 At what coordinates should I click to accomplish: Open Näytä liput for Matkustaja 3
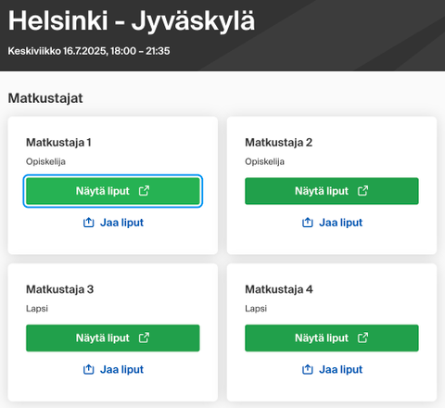(113, 338)
